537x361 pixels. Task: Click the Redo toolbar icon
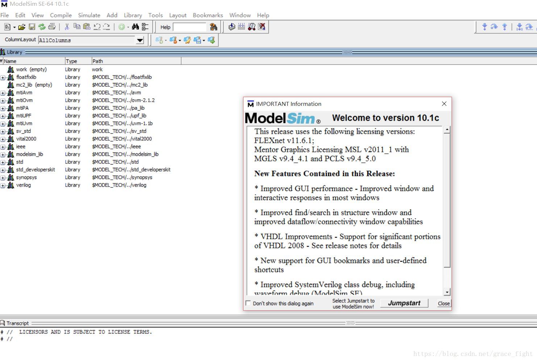pos(106,27)
